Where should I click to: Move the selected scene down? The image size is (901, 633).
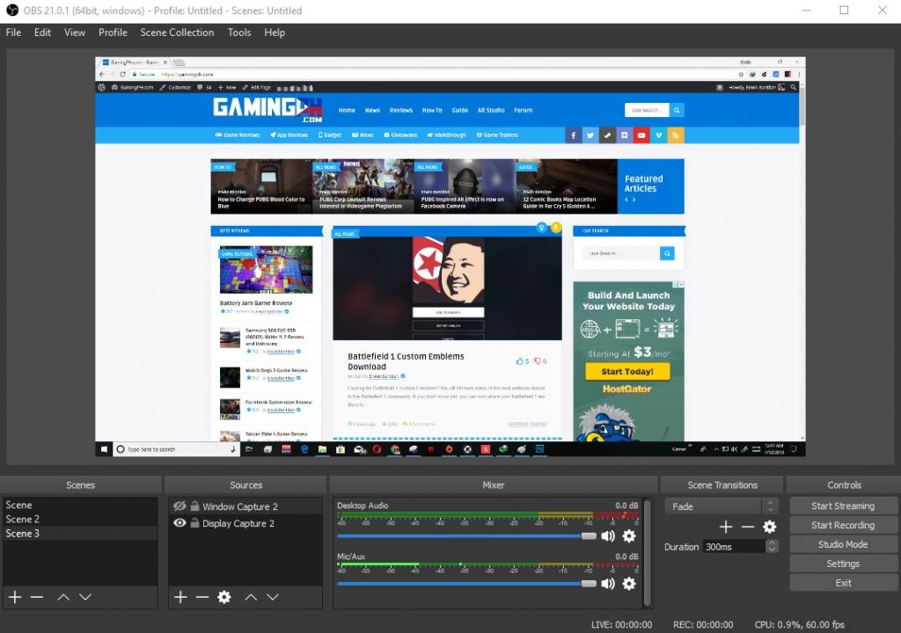click(x=85, y=597)
